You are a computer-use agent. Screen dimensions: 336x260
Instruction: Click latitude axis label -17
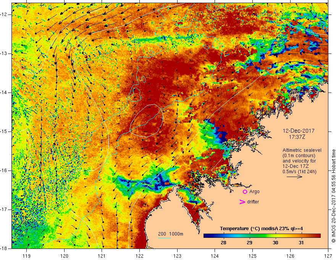4,210
